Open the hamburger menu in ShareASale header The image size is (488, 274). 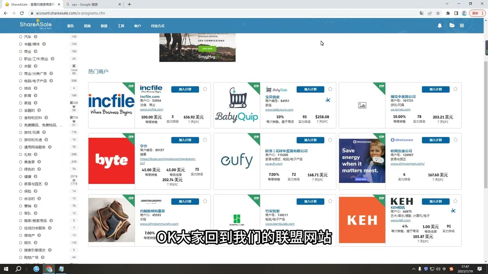(462, 26)
